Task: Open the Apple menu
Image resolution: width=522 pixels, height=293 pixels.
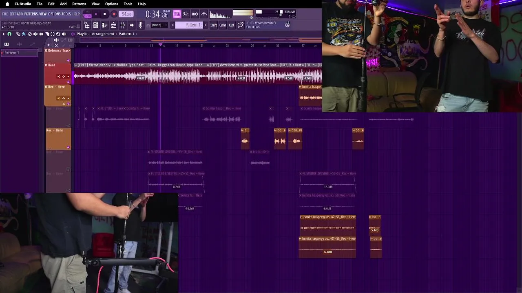Action: pos(7,4)
